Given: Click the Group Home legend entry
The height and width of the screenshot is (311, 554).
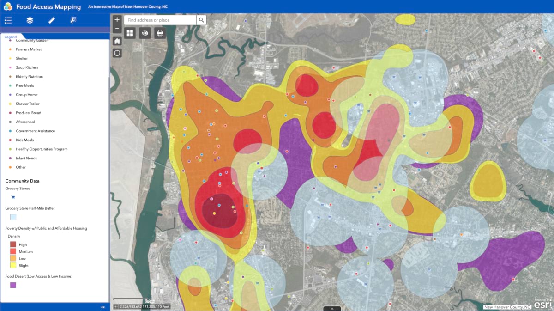Looking at the screenshot, I should tap(26, 95).
